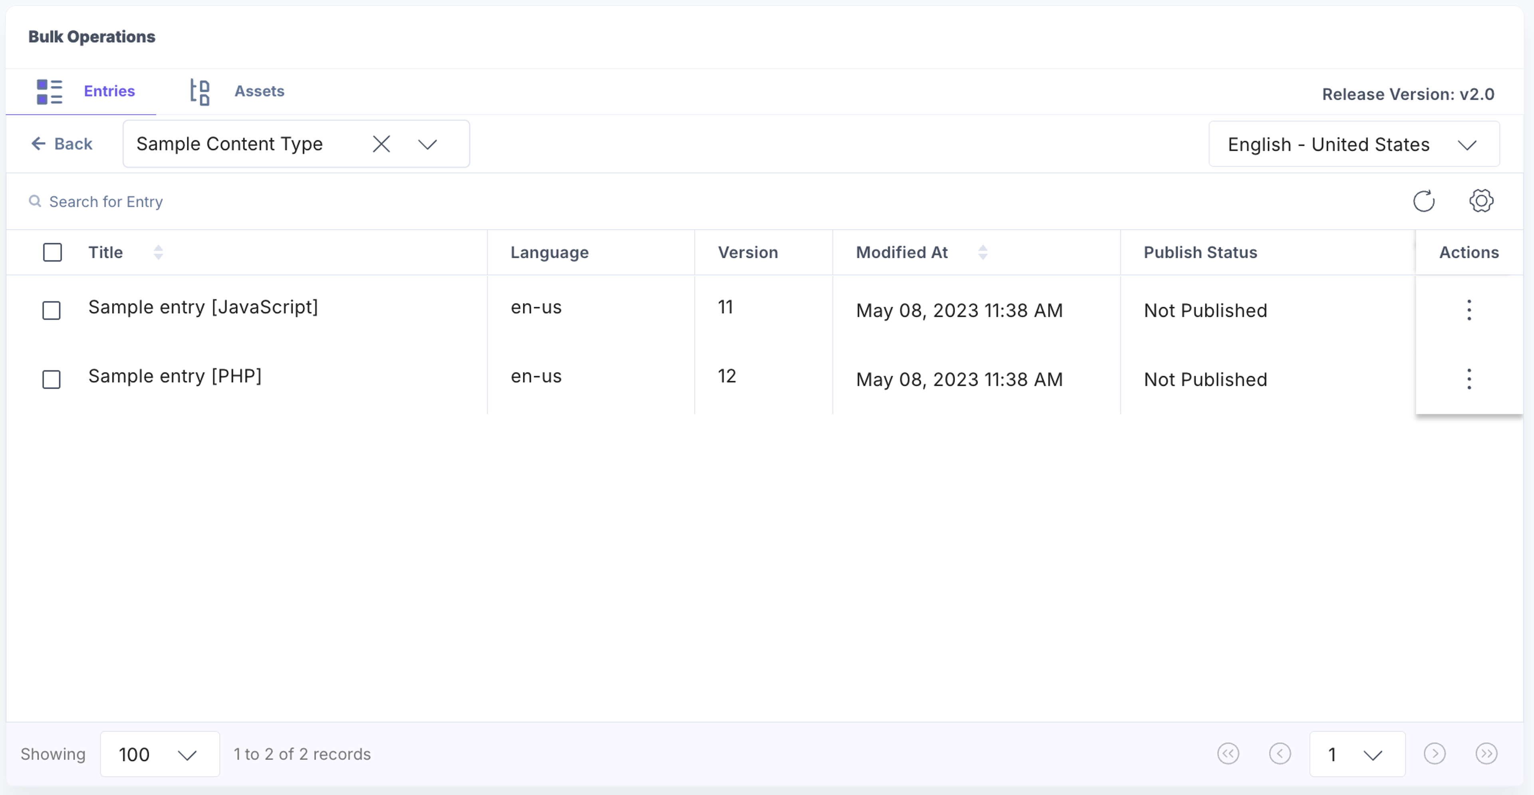The height and width of the screenshot is (795, 1534).
Task: Clear the Sample Content Type selection
Action: [381, 144]
